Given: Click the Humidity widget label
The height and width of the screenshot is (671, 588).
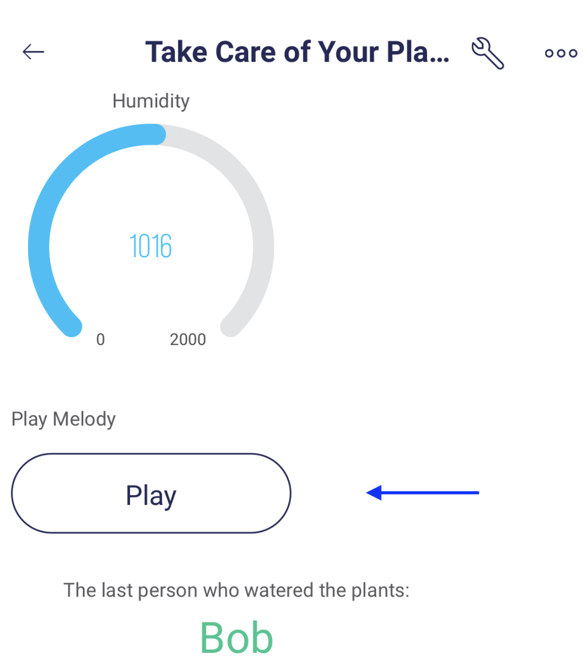Looking at the screenshot, I should coord(151,101).
